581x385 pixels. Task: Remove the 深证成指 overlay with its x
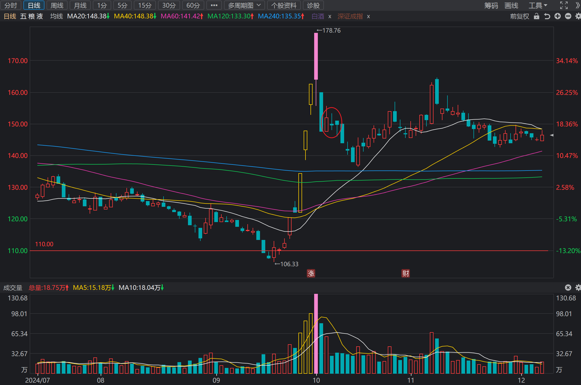click(x=369, y=17)
